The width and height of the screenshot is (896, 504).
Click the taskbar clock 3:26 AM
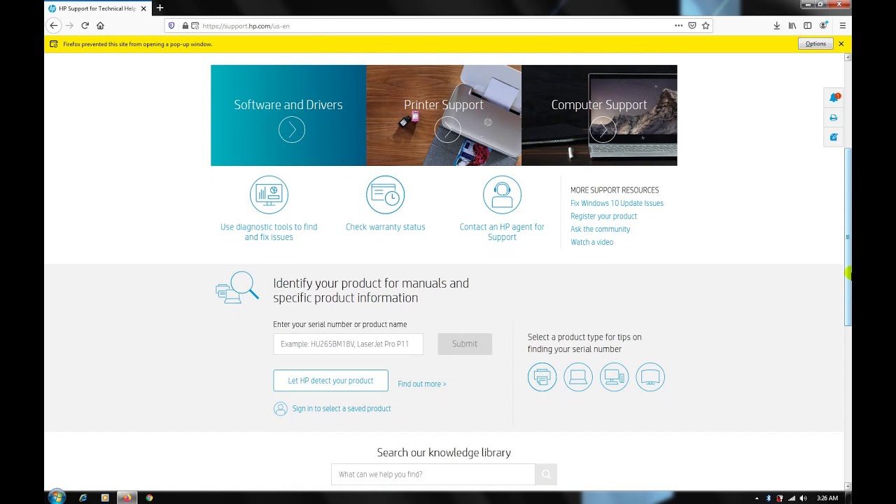click(x=827, y=498)
